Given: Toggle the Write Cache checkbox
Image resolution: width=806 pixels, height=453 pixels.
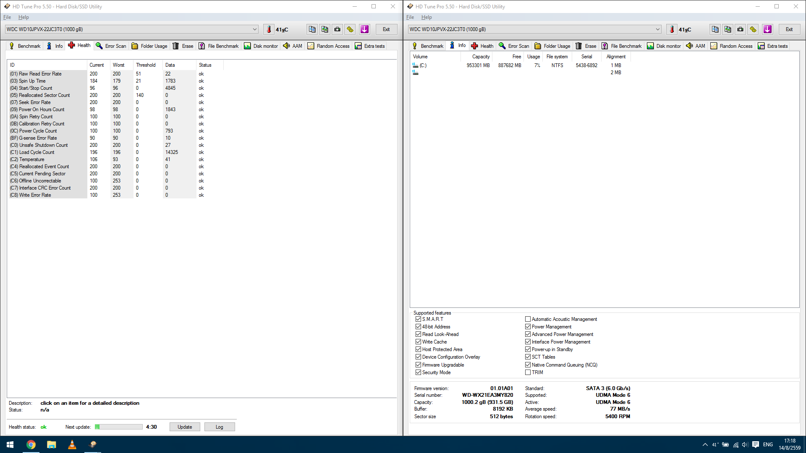Looking at the screenshot, I should (x=418, y=342).
